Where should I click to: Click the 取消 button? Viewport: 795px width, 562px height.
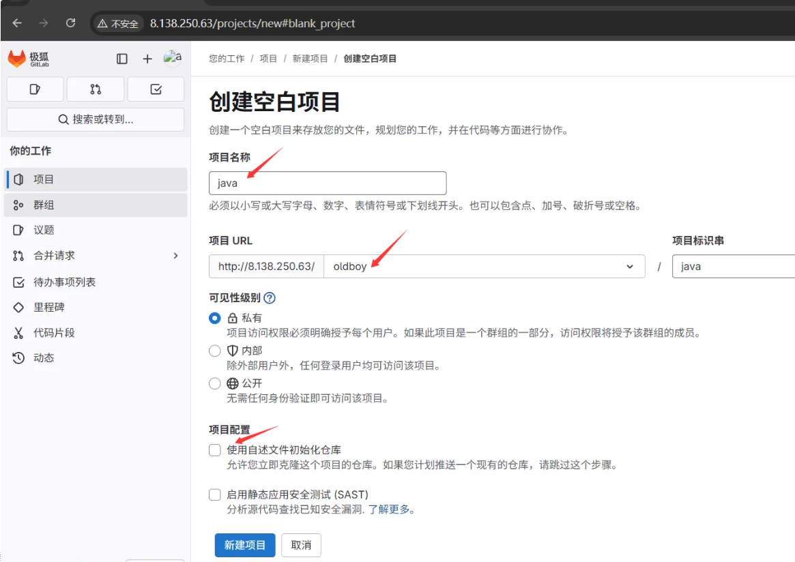301,545
